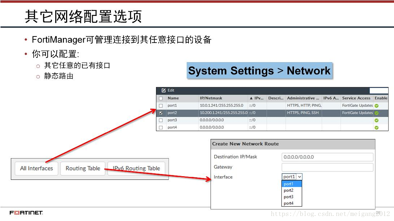This screenshot has width=394, height=221.
Task: Select port4 in the Interface dropdown list
Action: [x=292, y=203]
